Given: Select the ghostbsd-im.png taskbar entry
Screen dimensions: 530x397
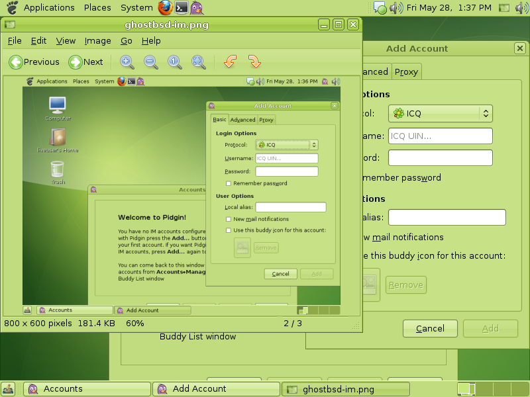Looking at the screenshot, I should [345, 389].
